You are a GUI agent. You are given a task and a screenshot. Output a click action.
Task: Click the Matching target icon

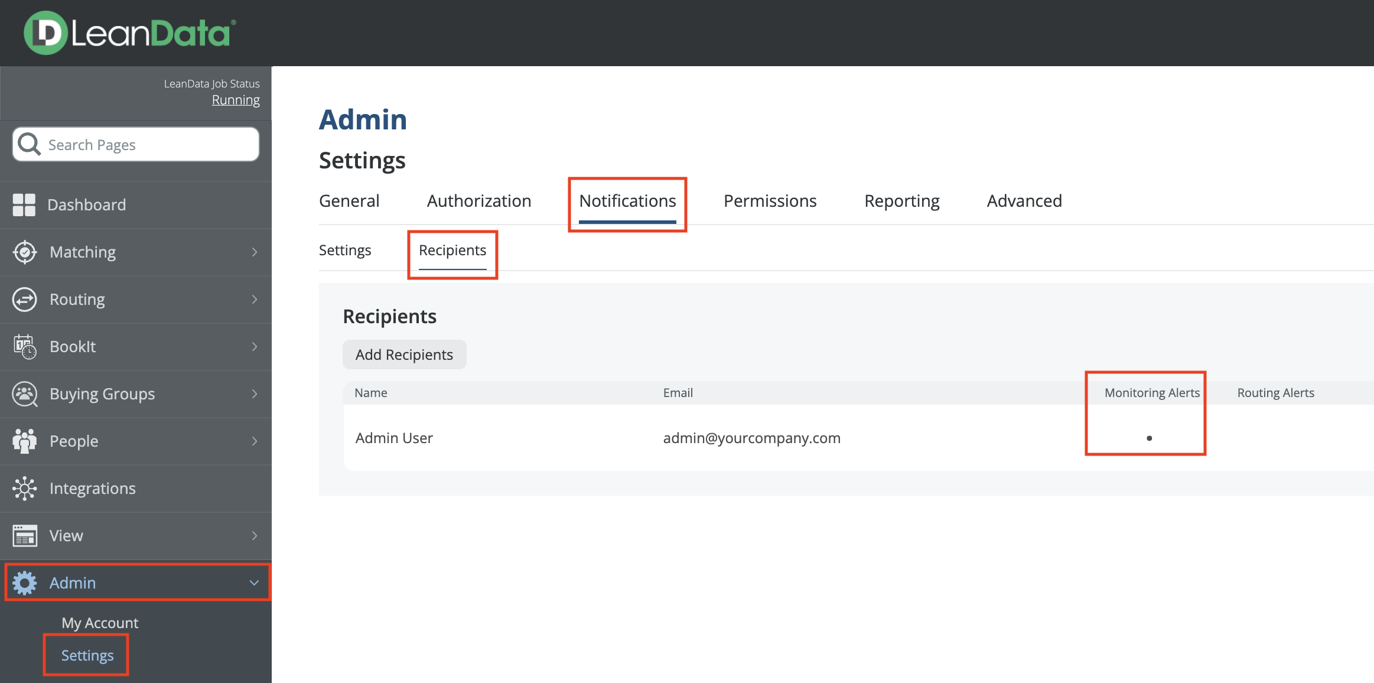click(25, 252)
